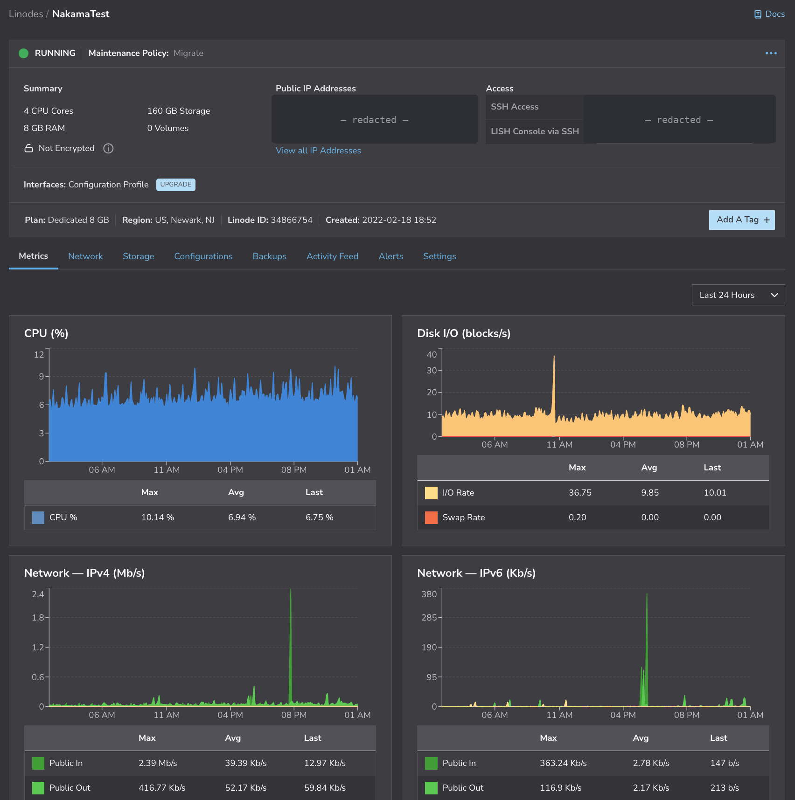Click IPv4 Public In Max 2.39 Mb/s
This screenshot has width=795, height=800.
click(x=158, y=763)
